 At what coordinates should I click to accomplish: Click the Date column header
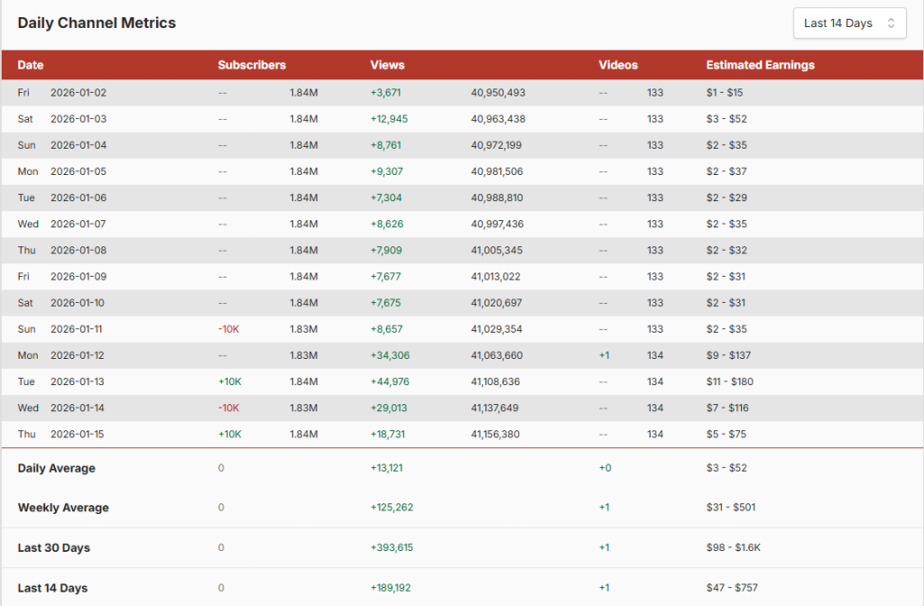tap(31, 65)
